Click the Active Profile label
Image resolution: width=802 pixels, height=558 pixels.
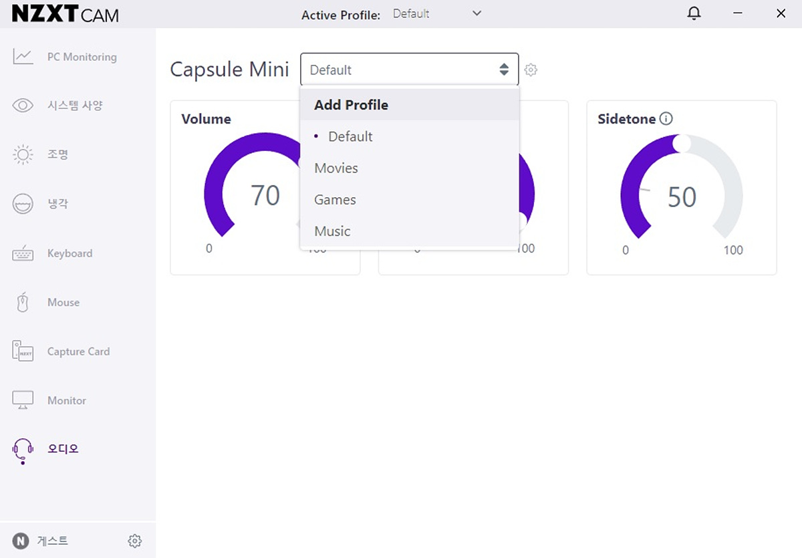tap(341, 15)
